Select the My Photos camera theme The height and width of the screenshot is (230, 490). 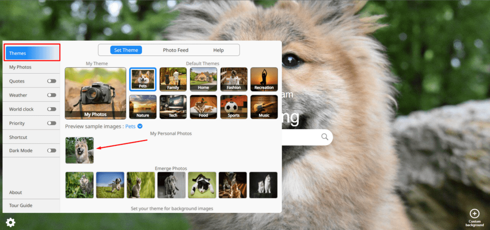click(x=95, y=93)
